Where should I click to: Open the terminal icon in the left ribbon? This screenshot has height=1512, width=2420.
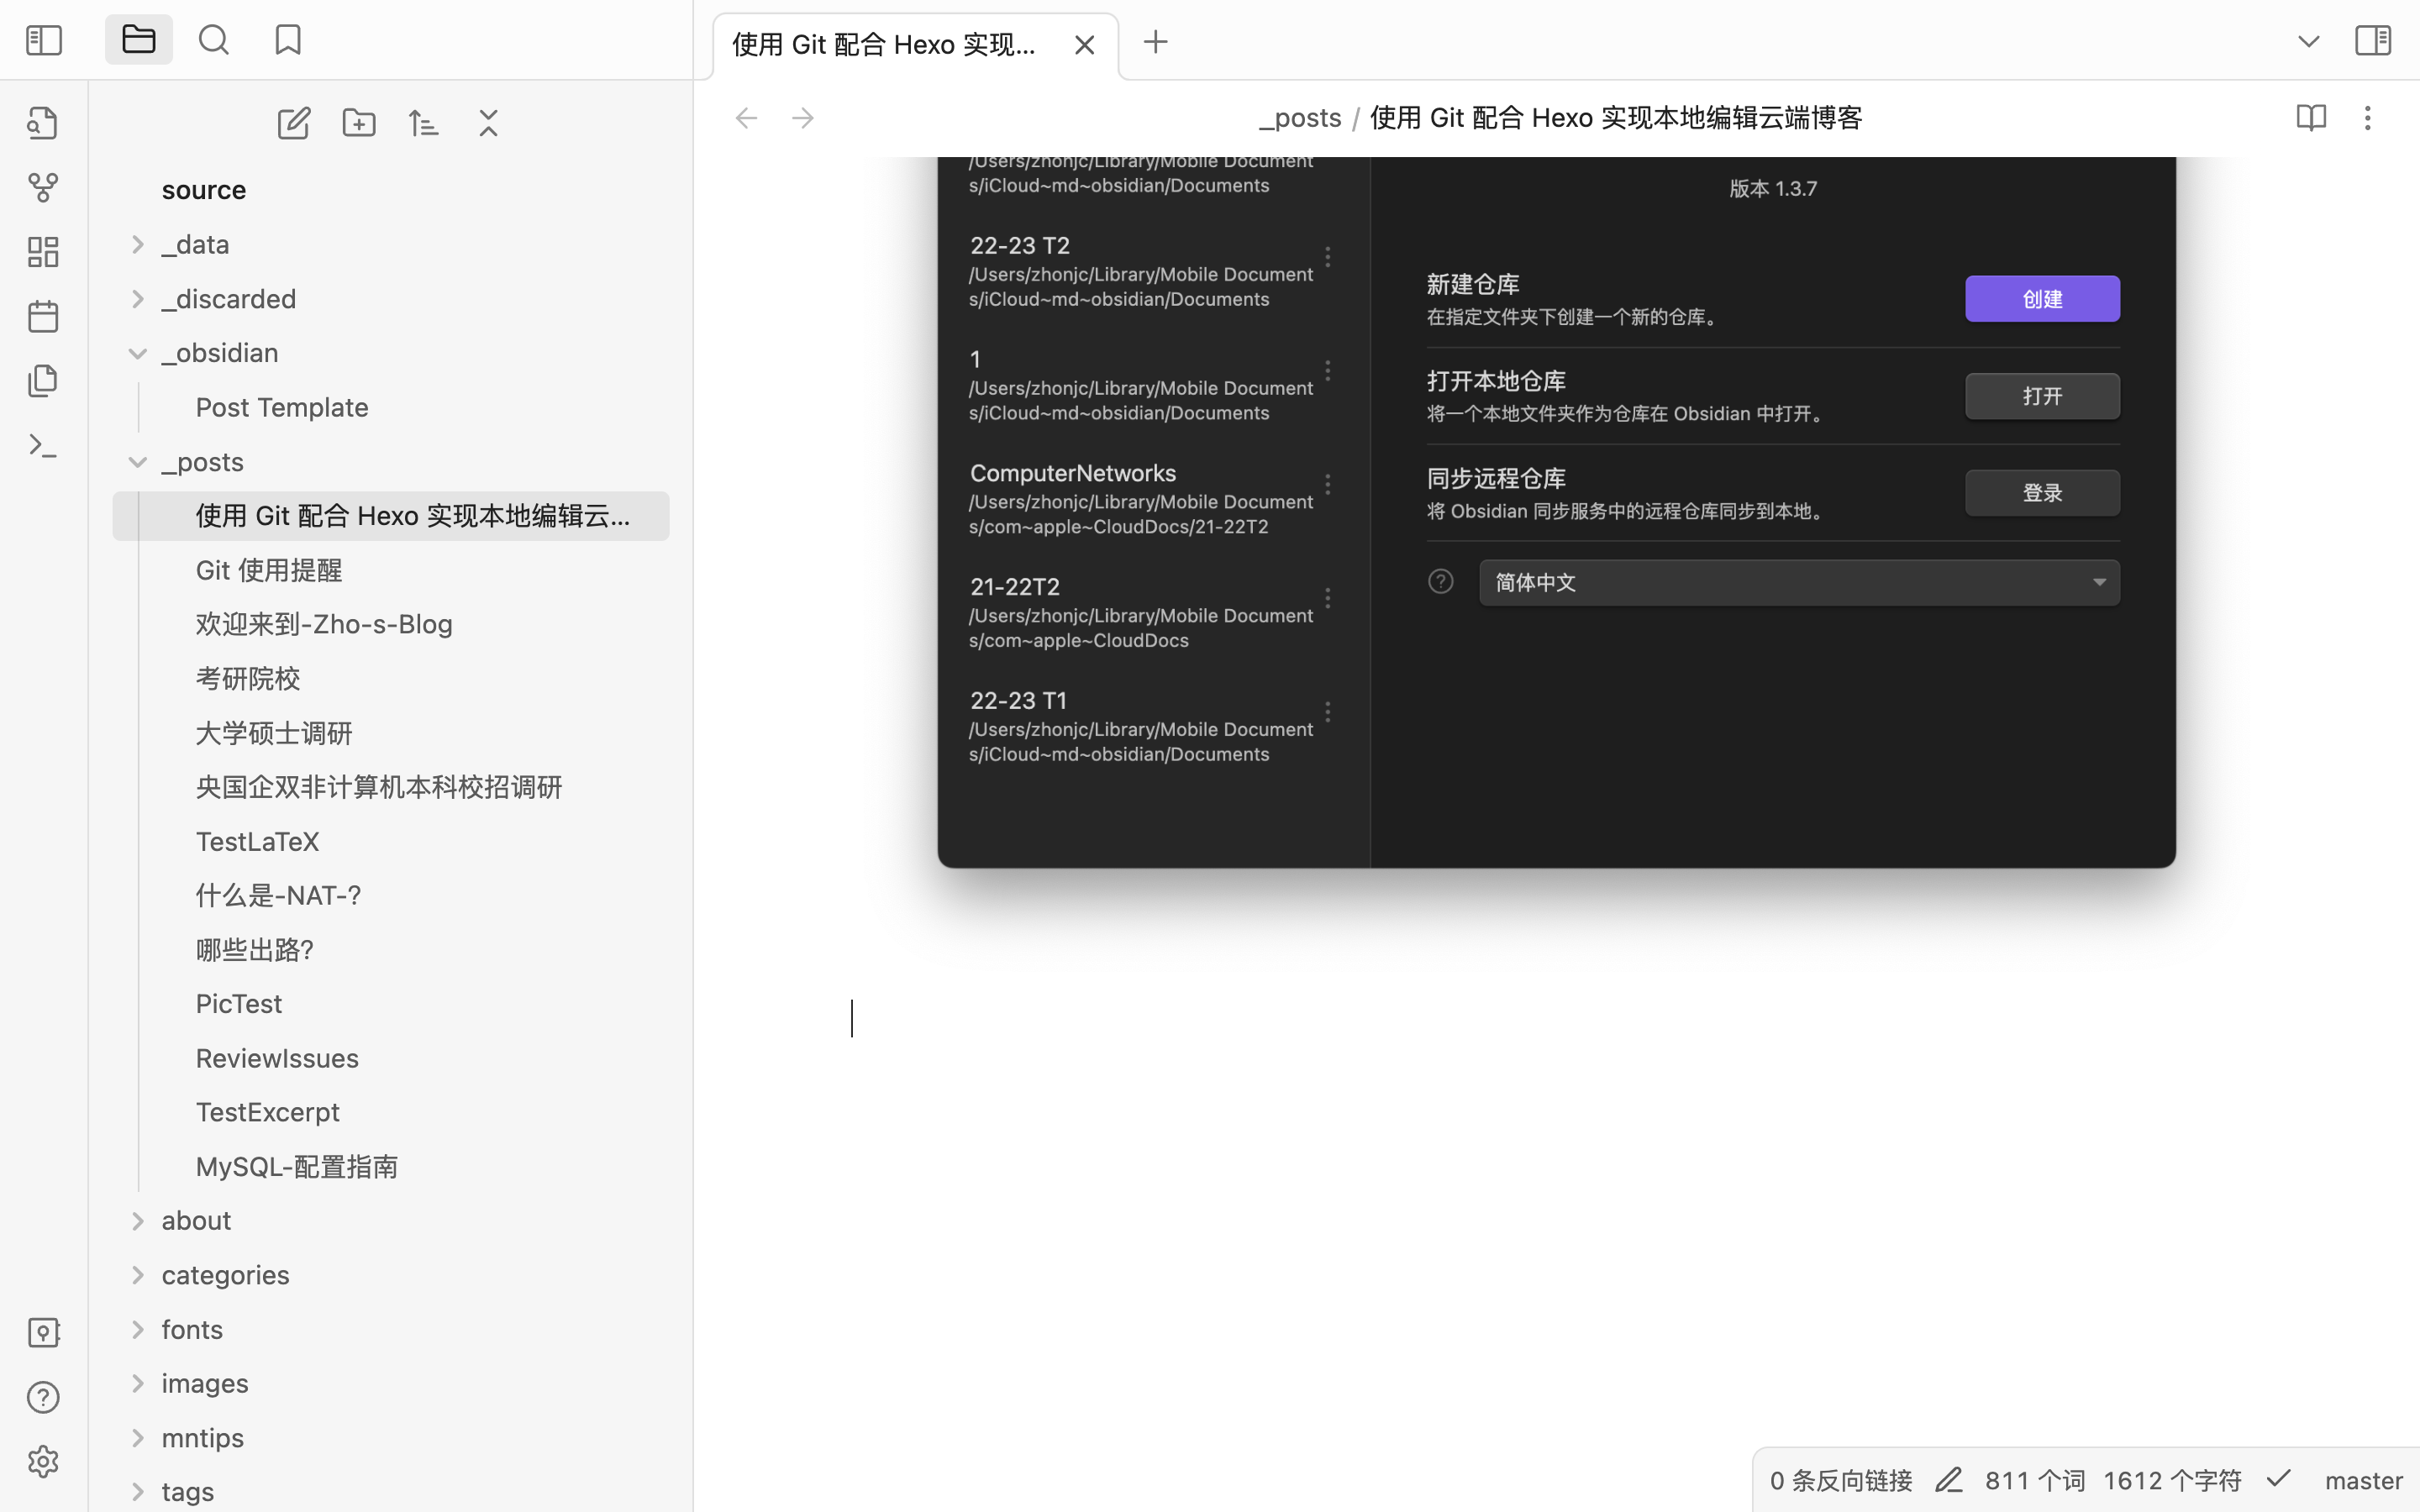pyautogui.click(x=43, y=444)
